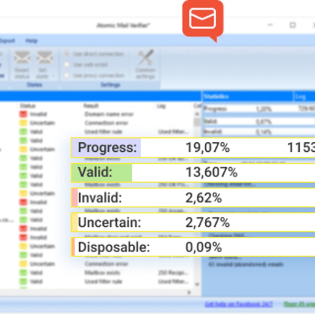The width and height of the screenshot is (315, 315).
Task: Click the vertical scrollbar thumb
Action: (x=197, y=122)
